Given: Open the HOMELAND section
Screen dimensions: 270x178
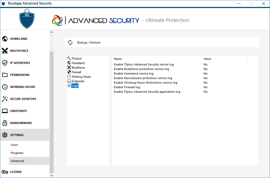Looking at the screenshot, I should (x=25, y=39).
